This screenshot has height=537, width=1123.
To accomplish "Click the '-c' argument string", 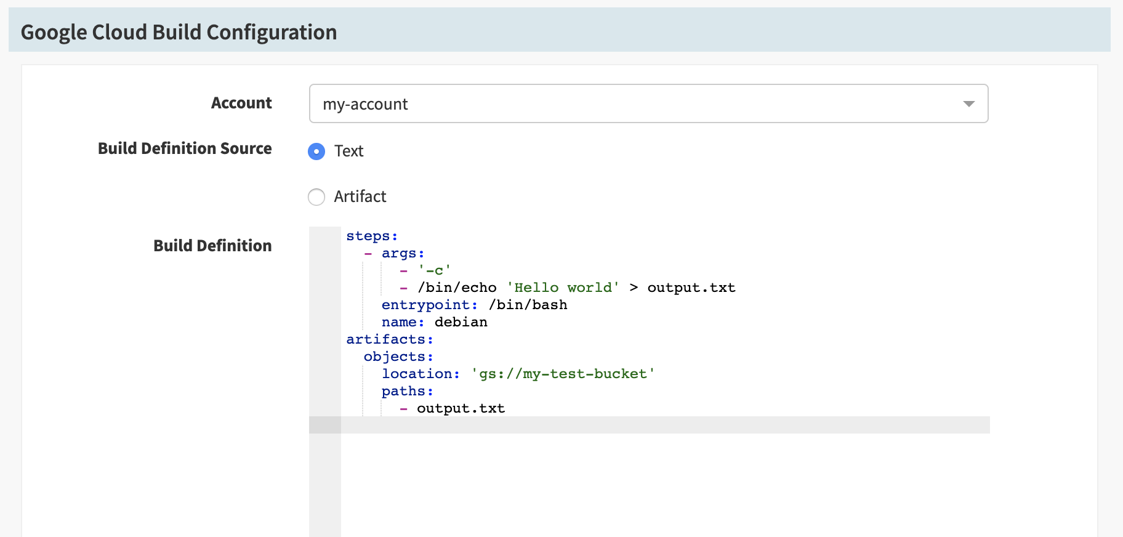I will pyautogui.click(x=434, y=271).
